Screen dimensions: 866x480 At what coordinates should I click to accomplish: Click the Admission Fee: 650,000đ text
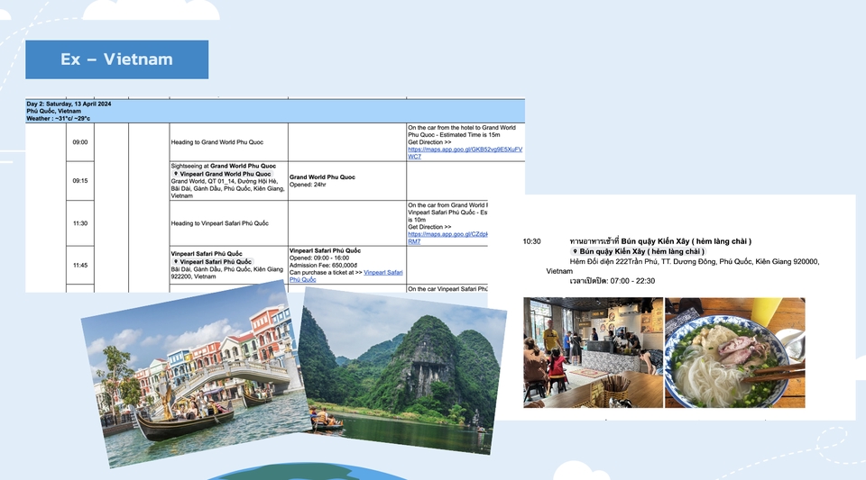click(323, 265)
